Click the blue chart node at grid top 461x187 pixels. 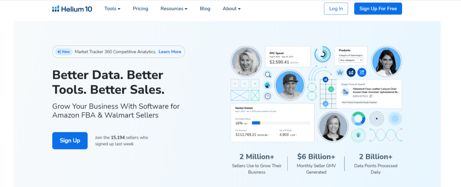coord(325,79)
